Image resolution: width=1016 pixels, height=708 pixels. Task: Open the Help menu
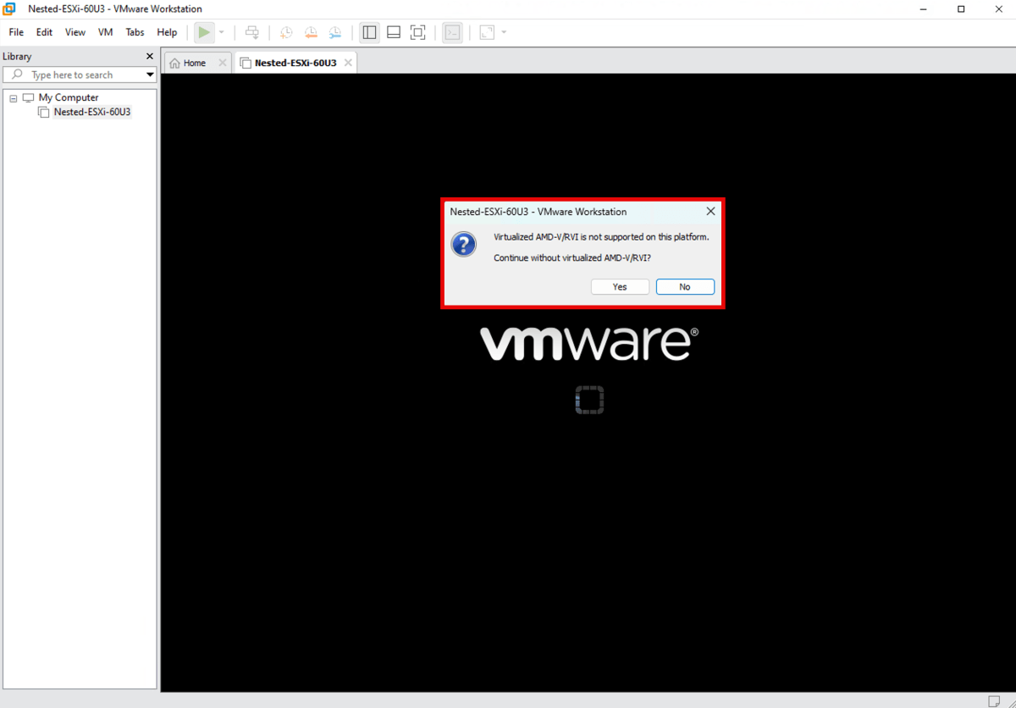(167, 32)
